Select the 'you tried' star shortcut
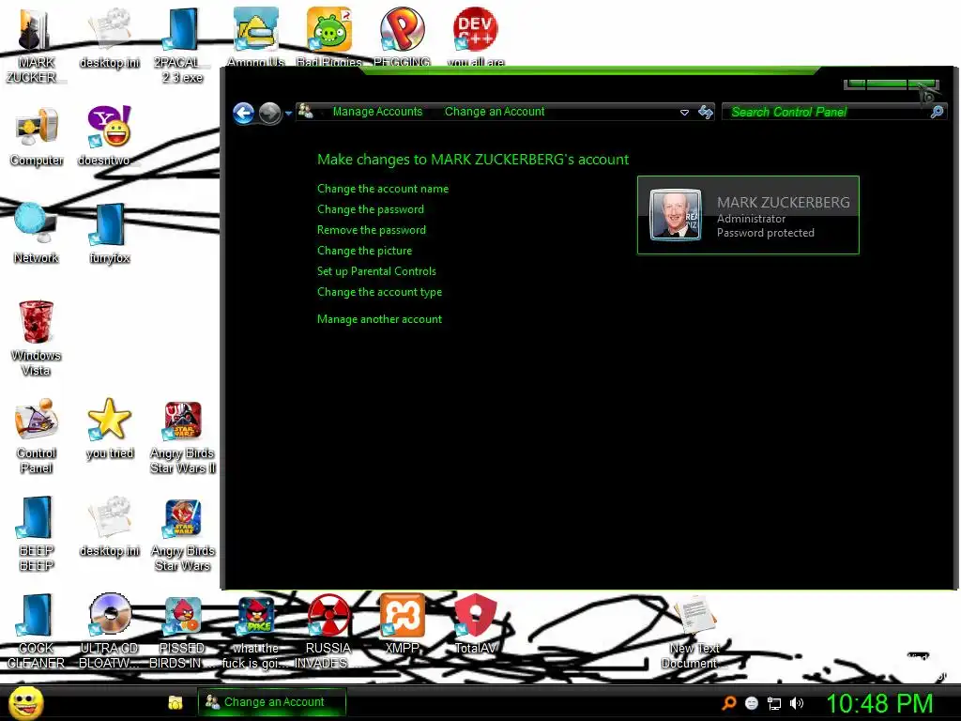The height and width of the screenshot is (721, 961). (x=109, y=428)
